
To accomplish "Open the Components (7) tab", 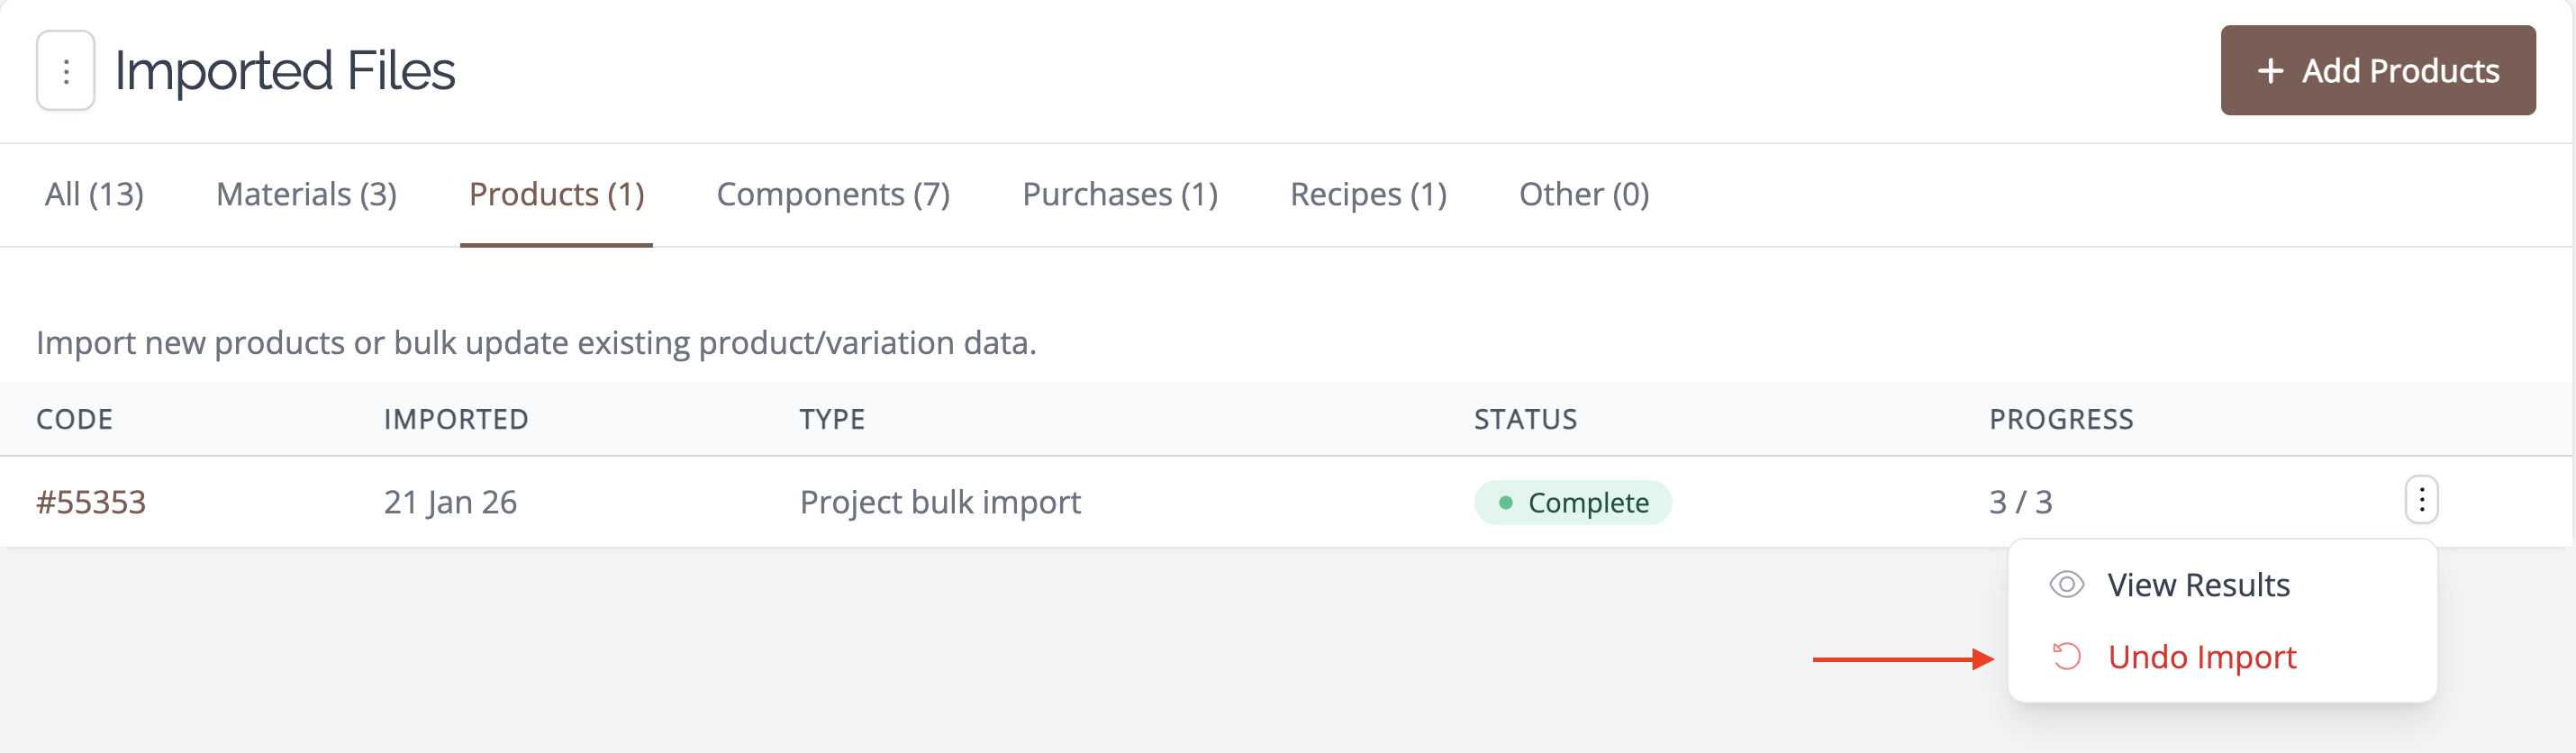I will point(833,194).
